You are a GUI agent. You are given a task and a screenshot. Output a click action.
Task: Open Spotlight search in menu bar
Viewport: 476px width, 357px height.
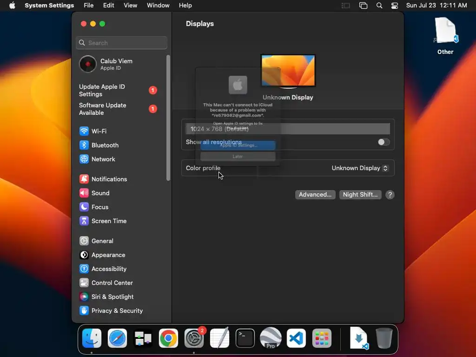[379, 6]
